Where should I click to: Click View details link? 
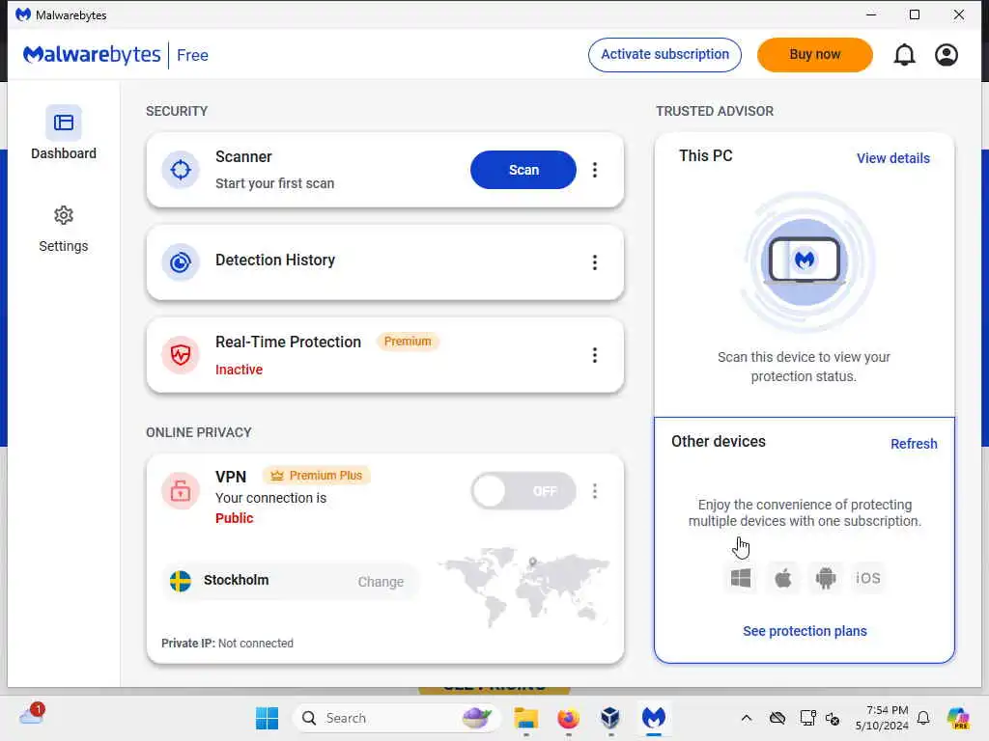tap(892, 158)
